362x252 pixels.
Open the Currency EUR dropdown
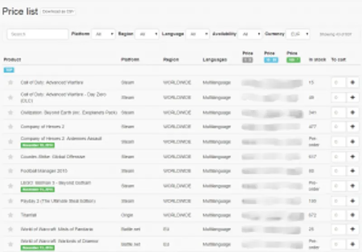coord(298,34)
